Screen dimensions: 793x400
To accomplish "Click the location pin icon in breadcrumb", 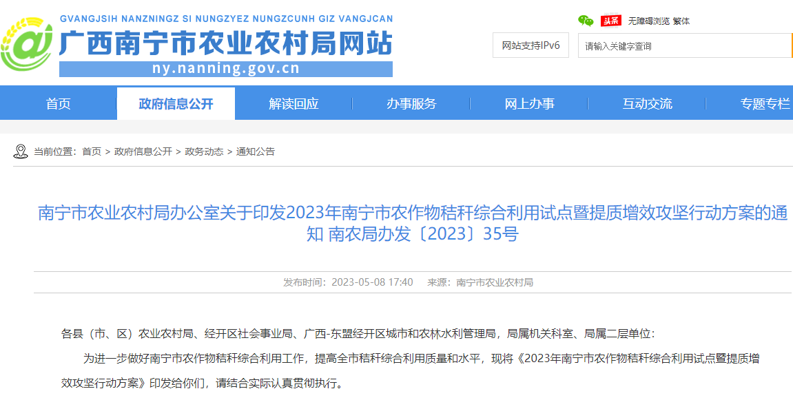I will click(20, 151).
